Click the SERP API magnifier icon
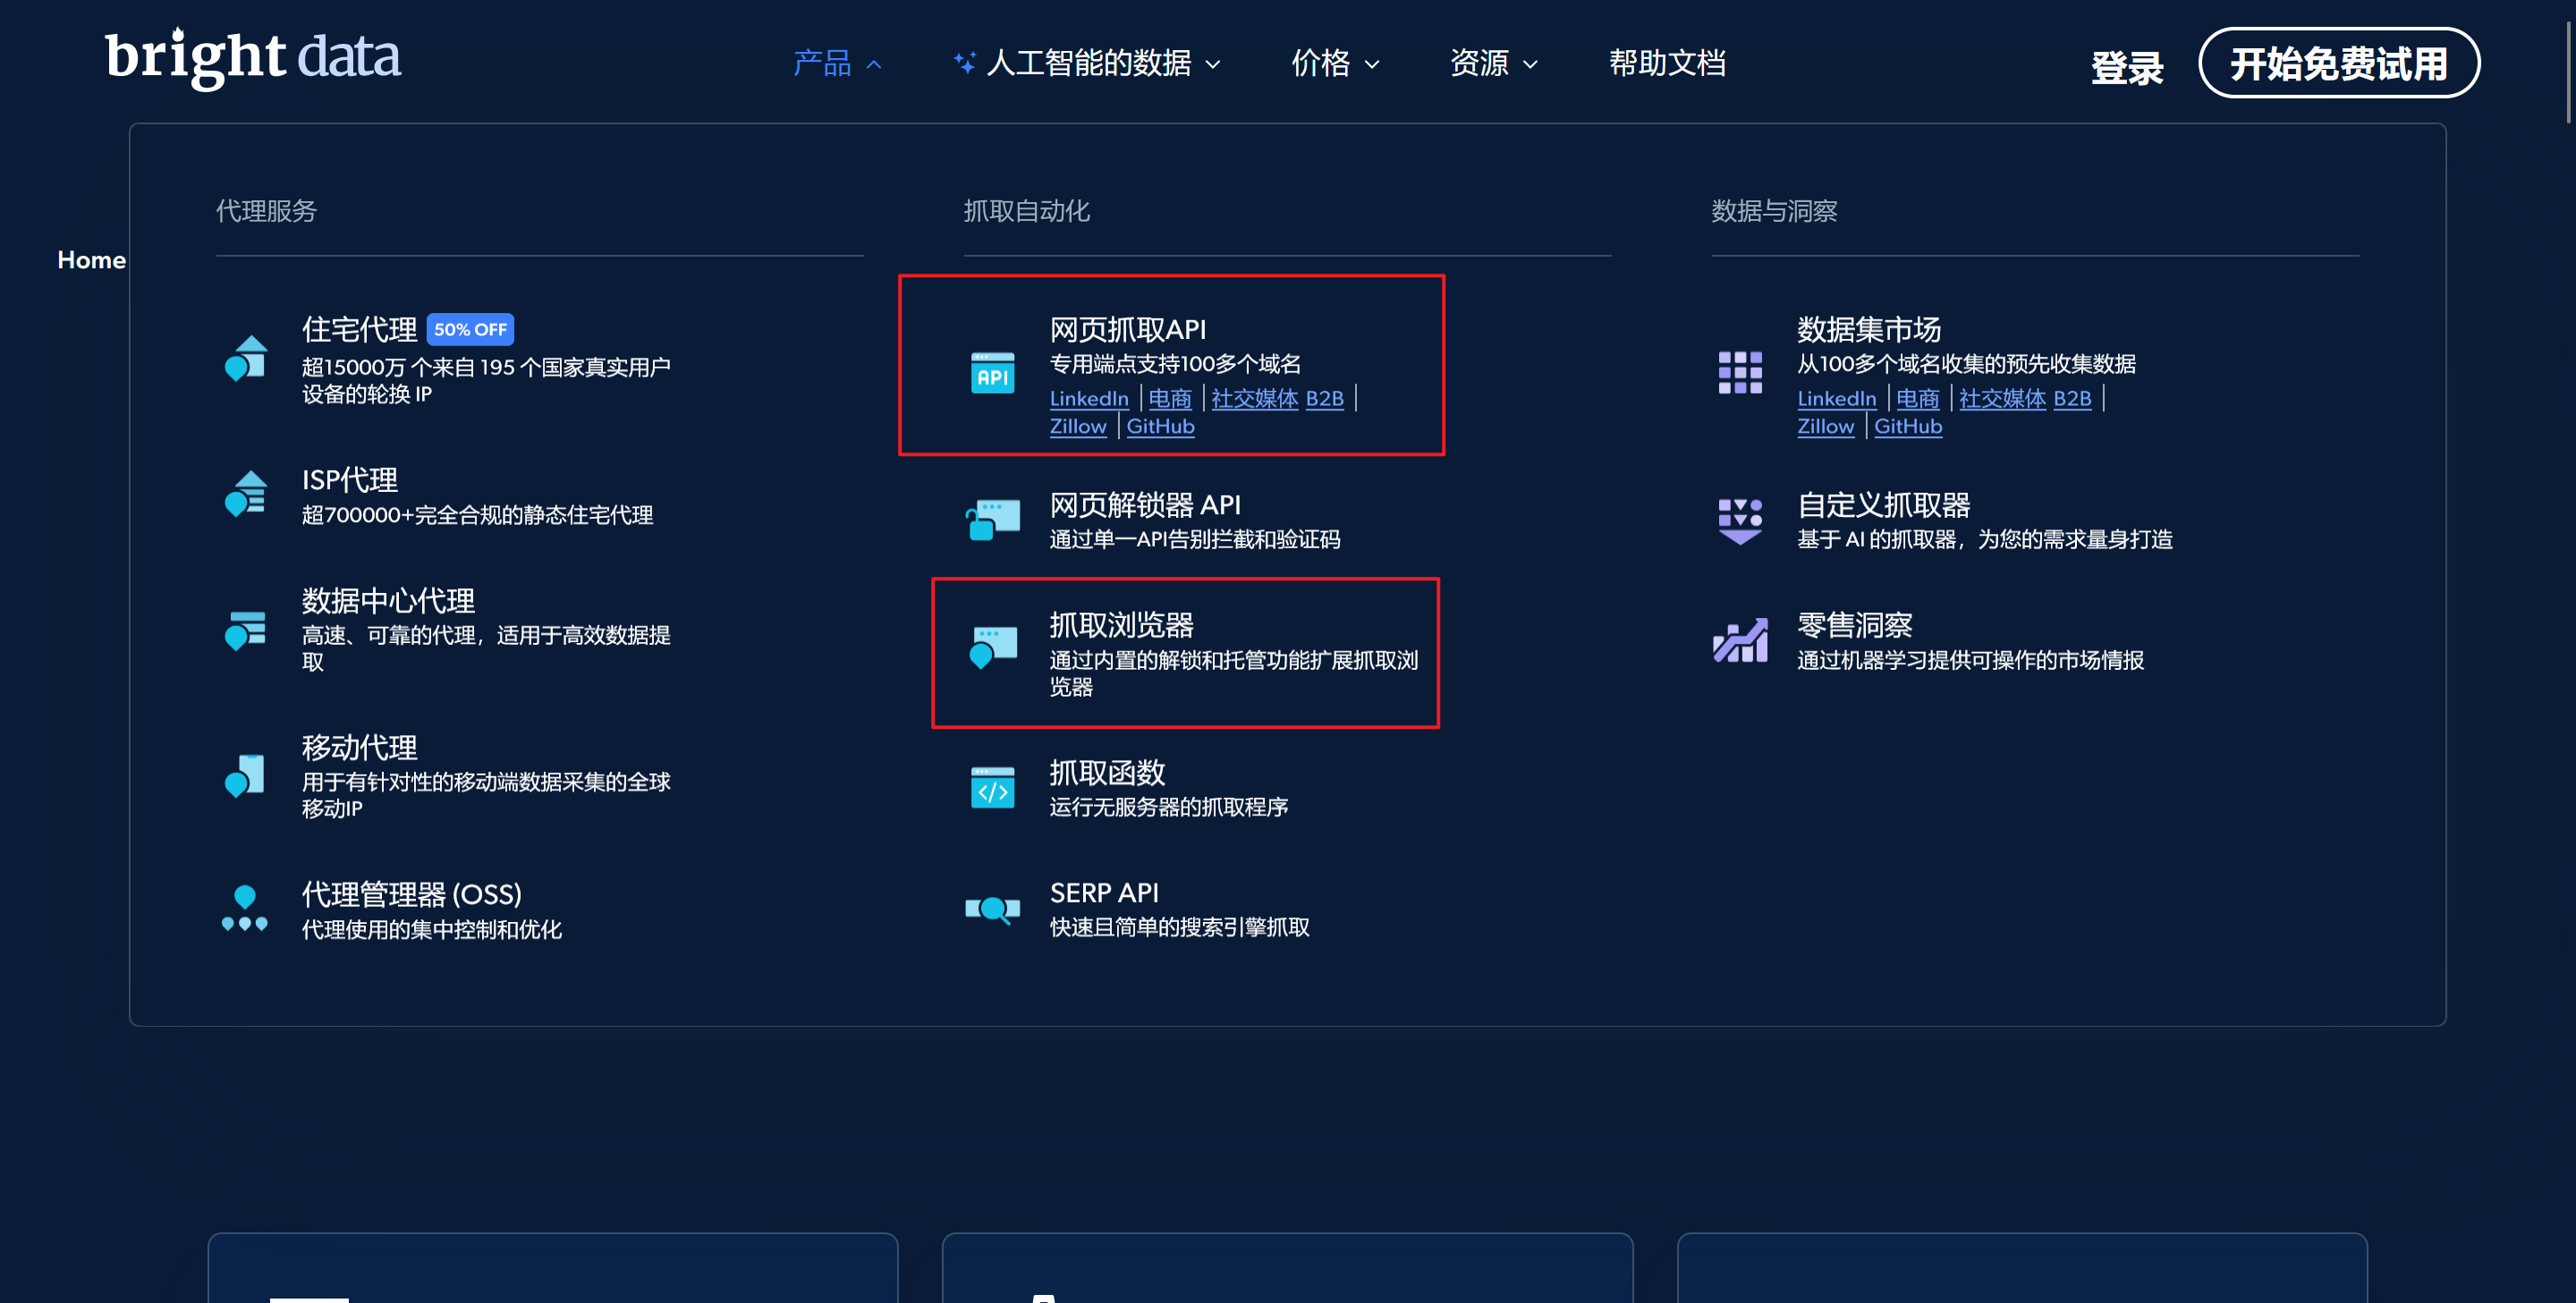Viewport: 2576px width, 1303px height. click(x=992, y=908)
